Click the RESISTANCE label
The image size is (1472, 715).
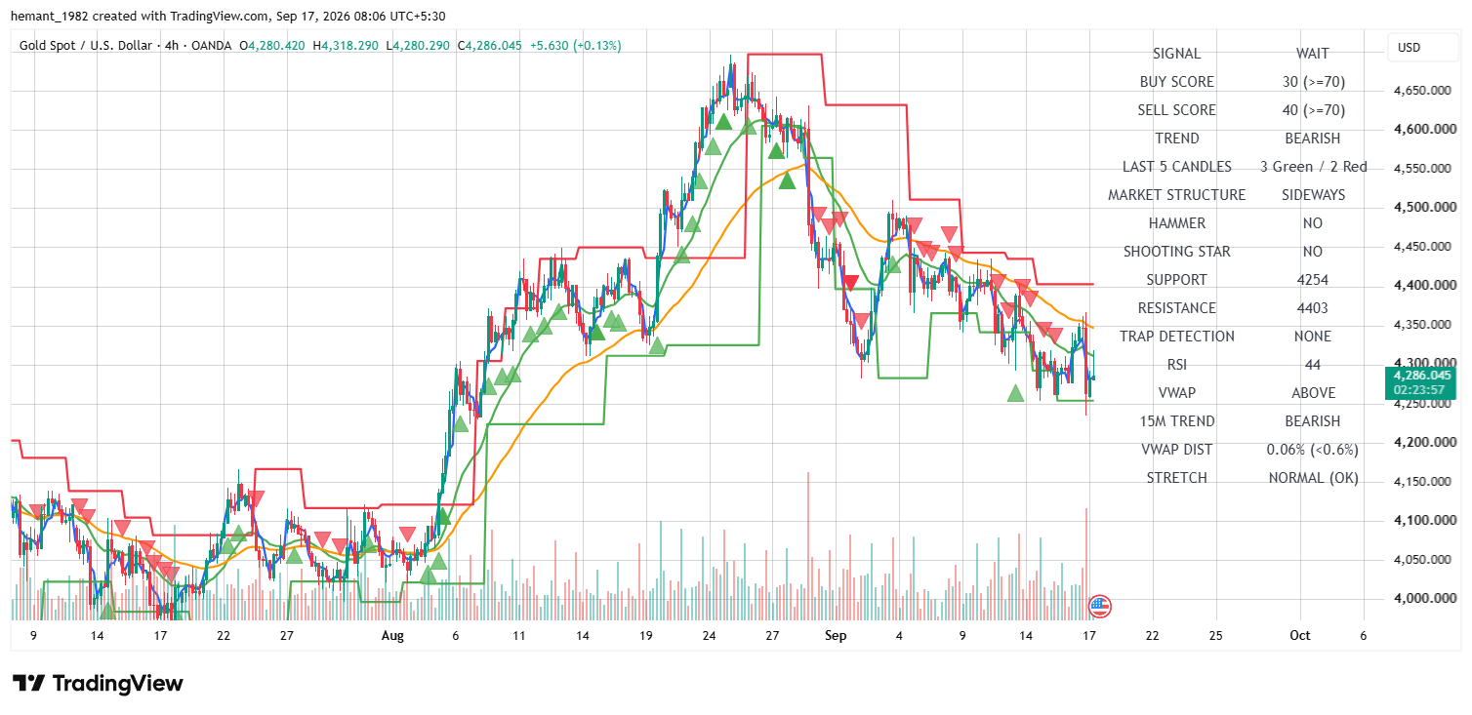1176,308
